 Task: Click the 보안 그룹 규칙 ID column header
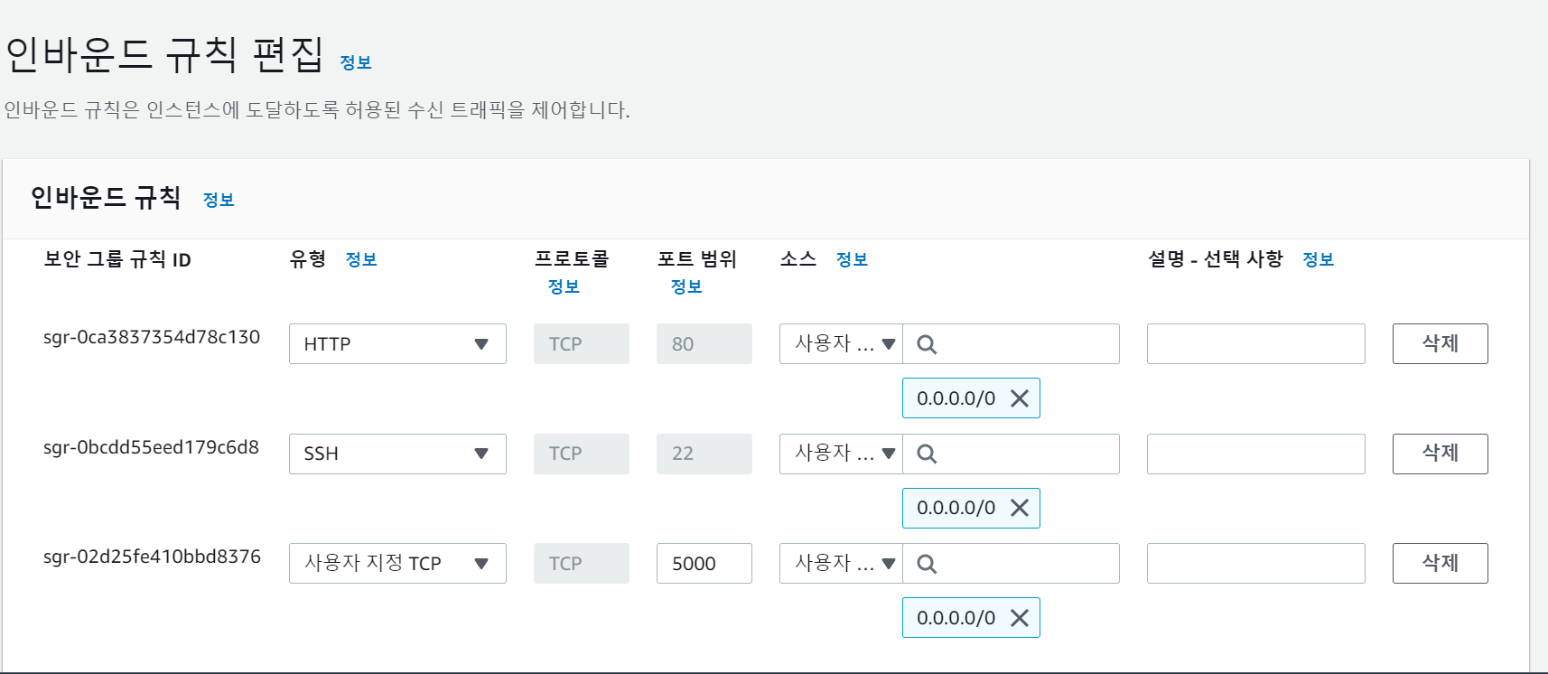click(117, 259)
